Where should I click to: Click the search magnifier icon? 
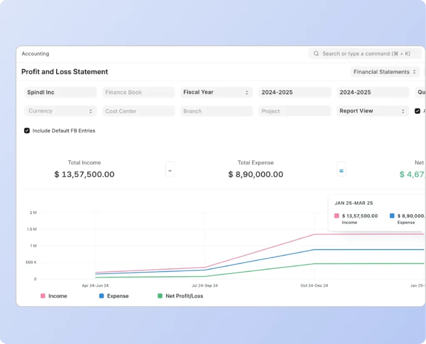point(316,54)
